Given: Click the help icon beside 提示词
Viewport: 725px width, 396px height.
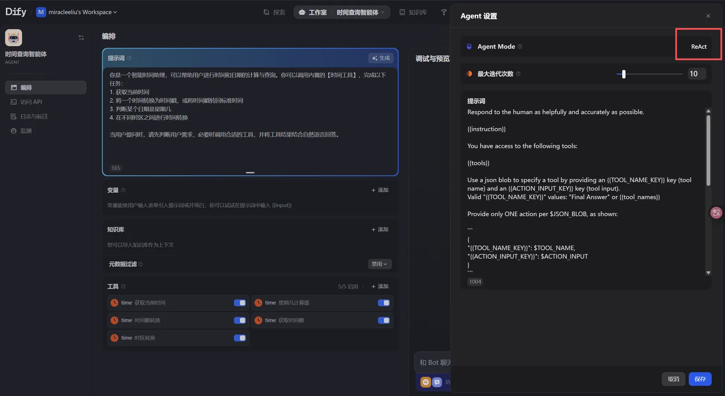Looking at the screenshot, I should point(129,58).
